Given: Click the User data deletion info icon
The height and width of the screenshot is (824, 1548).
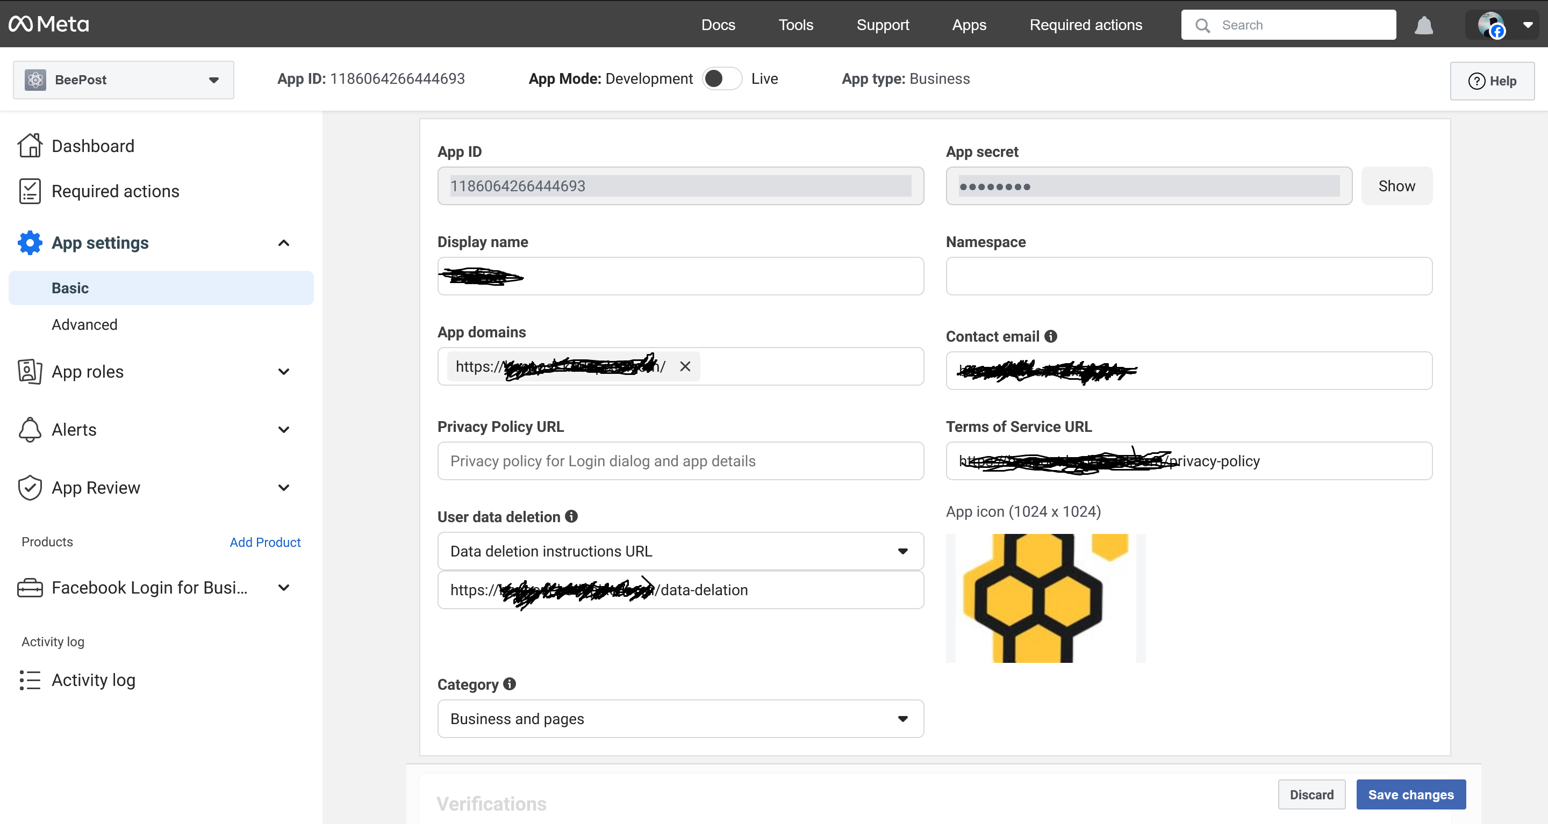Looking at the screenshot, I should [x=571, y=516].
